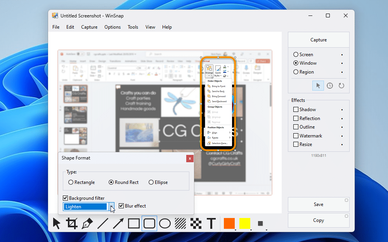Uncheck the Background filter option

65,198
